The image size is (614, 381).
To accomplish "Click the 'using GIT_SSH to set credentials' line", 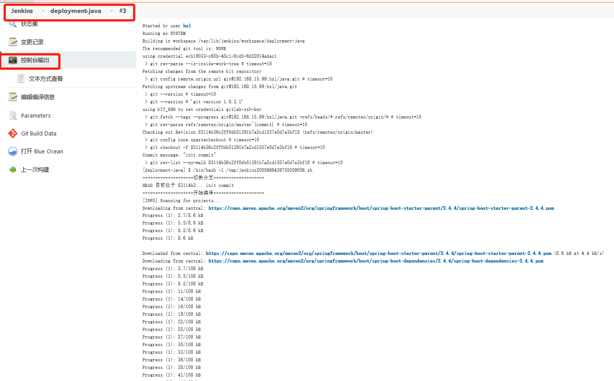I will tap(202, 110).
